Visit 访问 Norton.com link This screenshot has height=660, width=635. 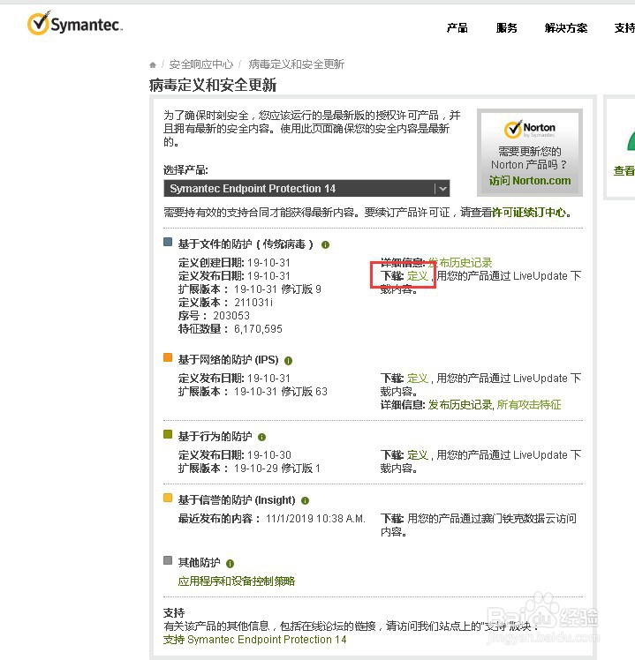click(530, 181)
